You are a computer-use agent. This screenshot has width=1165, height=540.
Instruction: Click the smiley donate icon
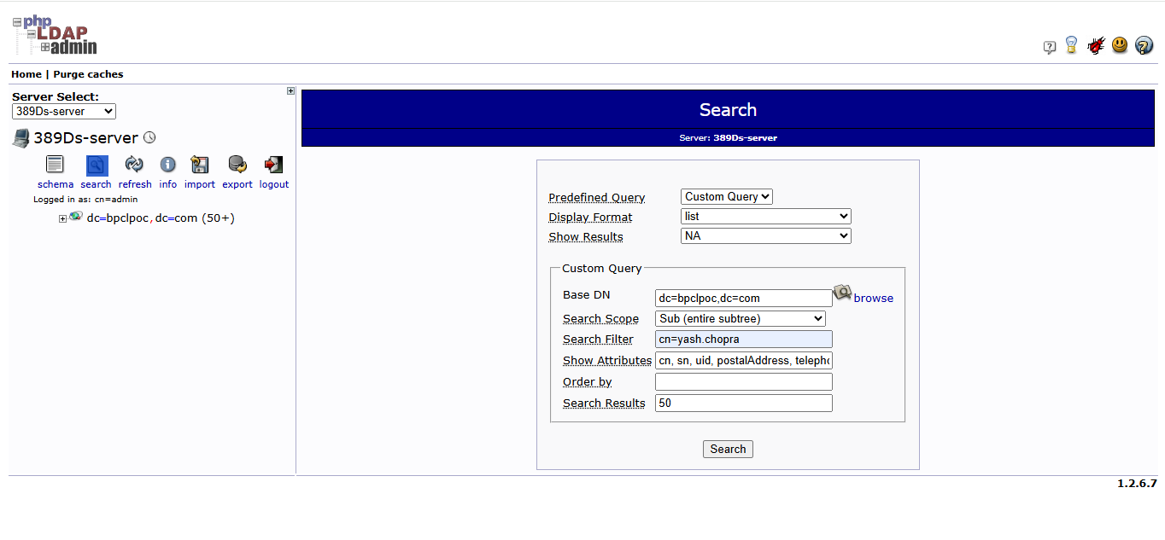1120,45
